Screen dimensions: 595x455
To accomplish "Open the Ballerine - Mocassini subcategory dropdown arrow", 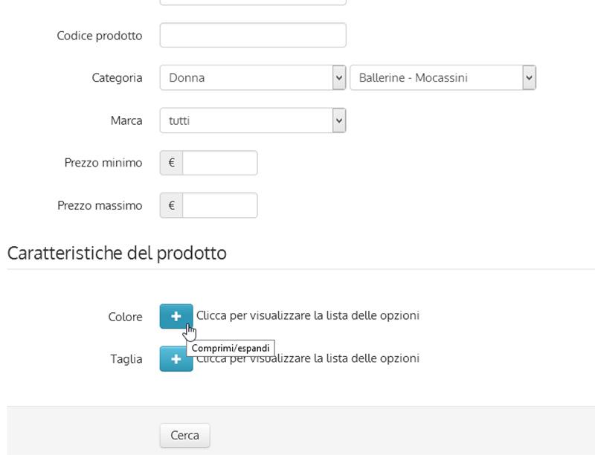I will [529, 78].
